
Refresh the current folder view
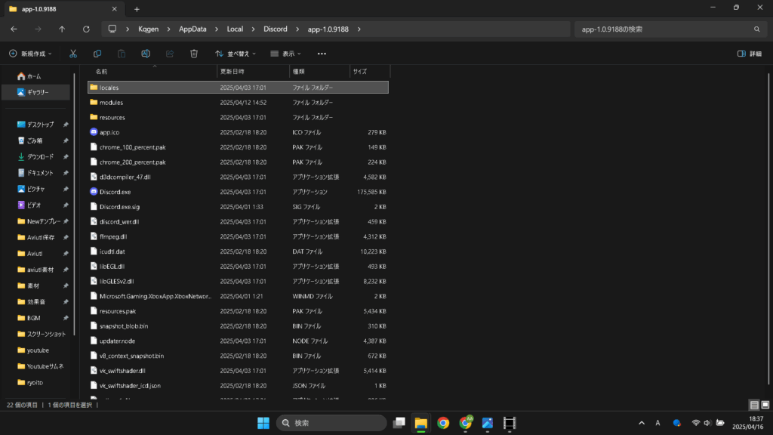(86, 29)
